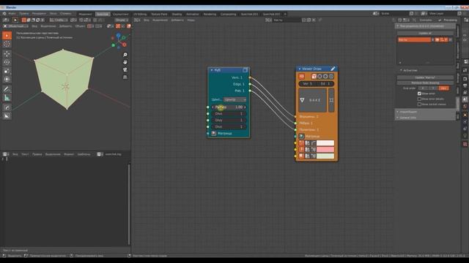Click the Divz field on Box node
Viewport: 469px width, 263px height.
coord(229,126)
